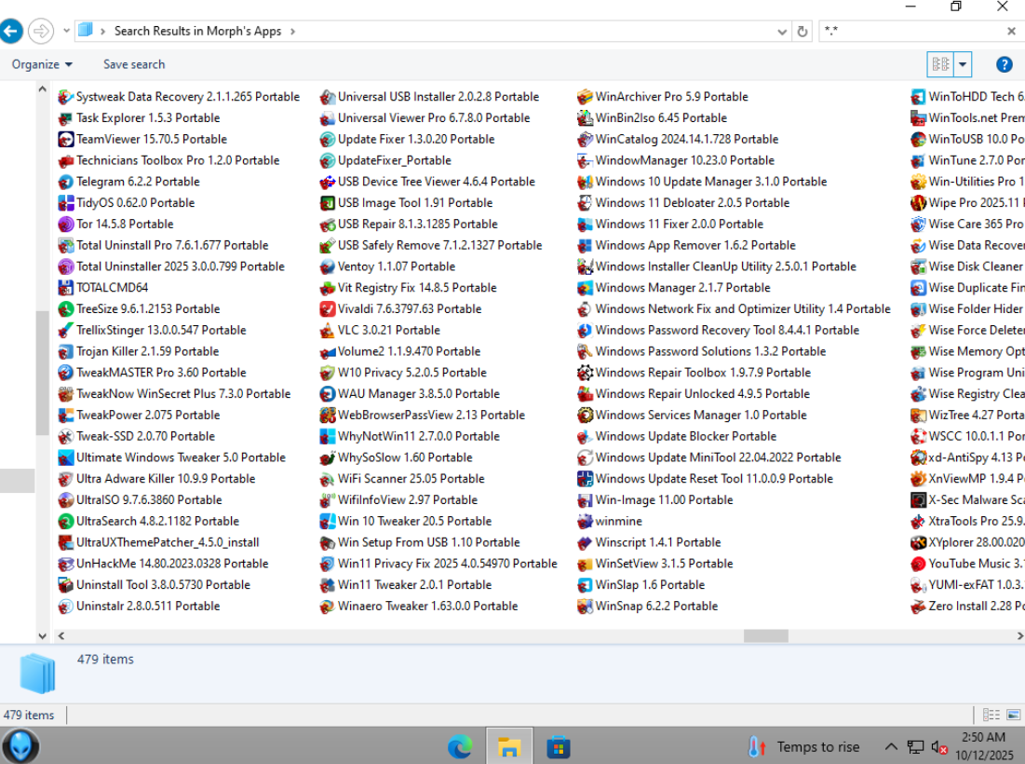Switch to large icons view in status bar
Screen dimensions: 1025x764
pyautogui.click(x=1015, y=715)
